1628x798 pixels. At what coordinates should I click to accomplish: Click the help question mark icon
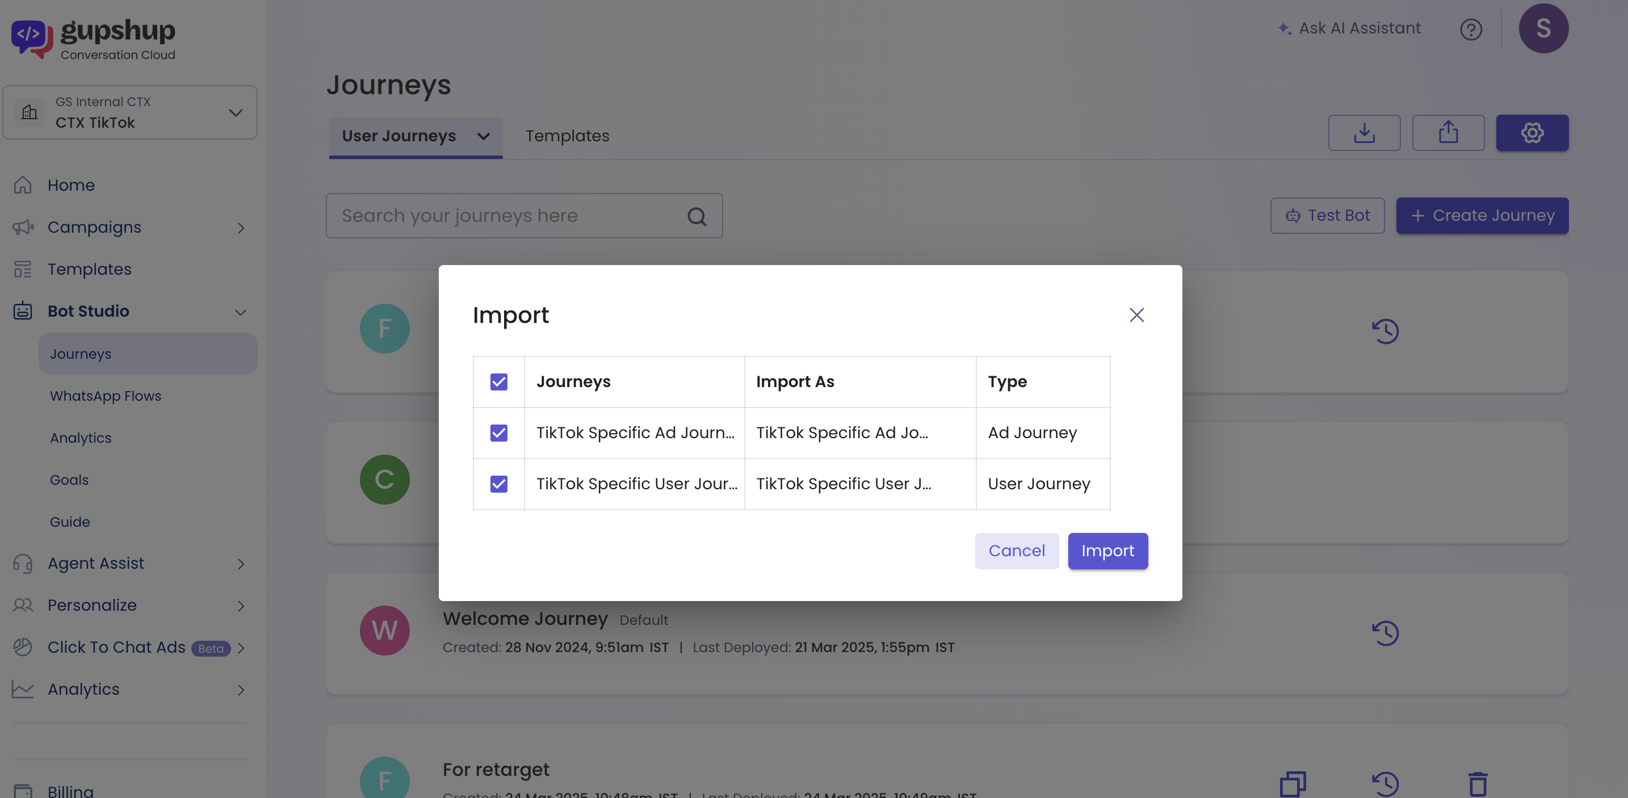click(x=1471, y=29)
